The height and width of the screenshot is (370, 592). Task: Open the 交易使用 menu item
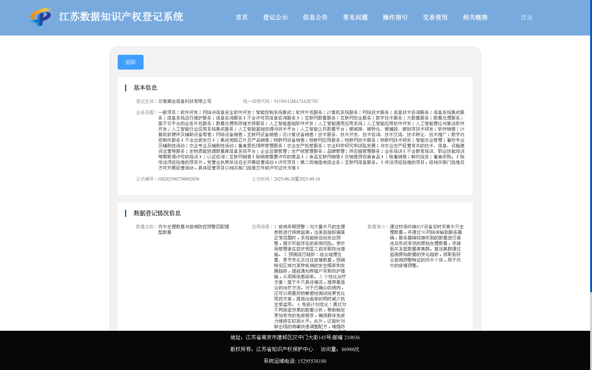tap(435, 17)
